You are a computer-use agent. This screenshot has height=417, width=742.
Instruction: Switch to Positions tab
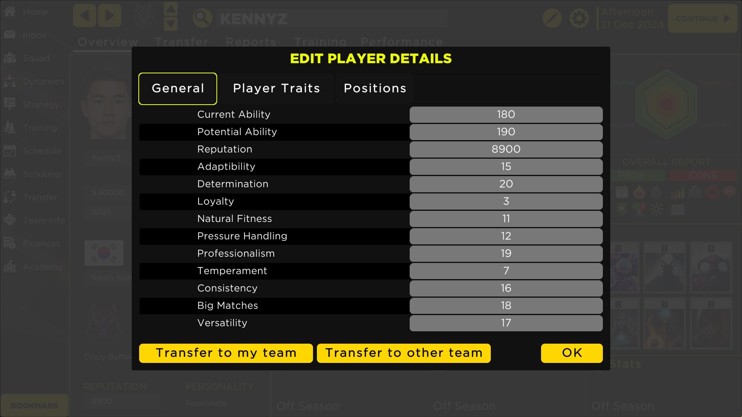[375, 88]
